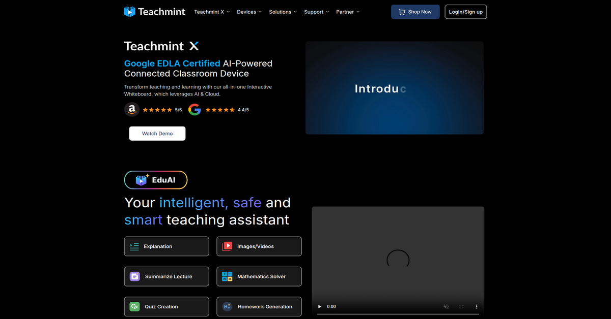Screen dimensions: 611x319
Task: Open the Teachmint X menu
Action: pos(212,12)
